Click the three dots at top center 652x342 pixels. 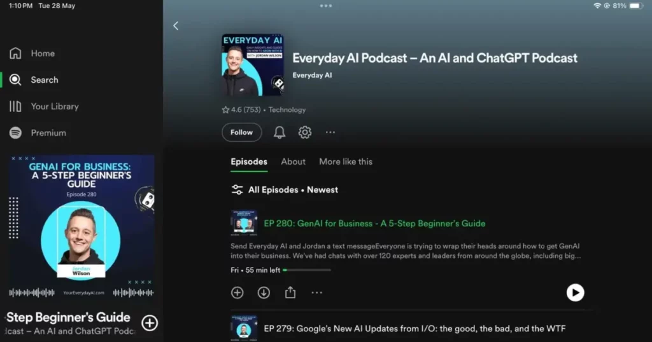(x=326, y=6)
